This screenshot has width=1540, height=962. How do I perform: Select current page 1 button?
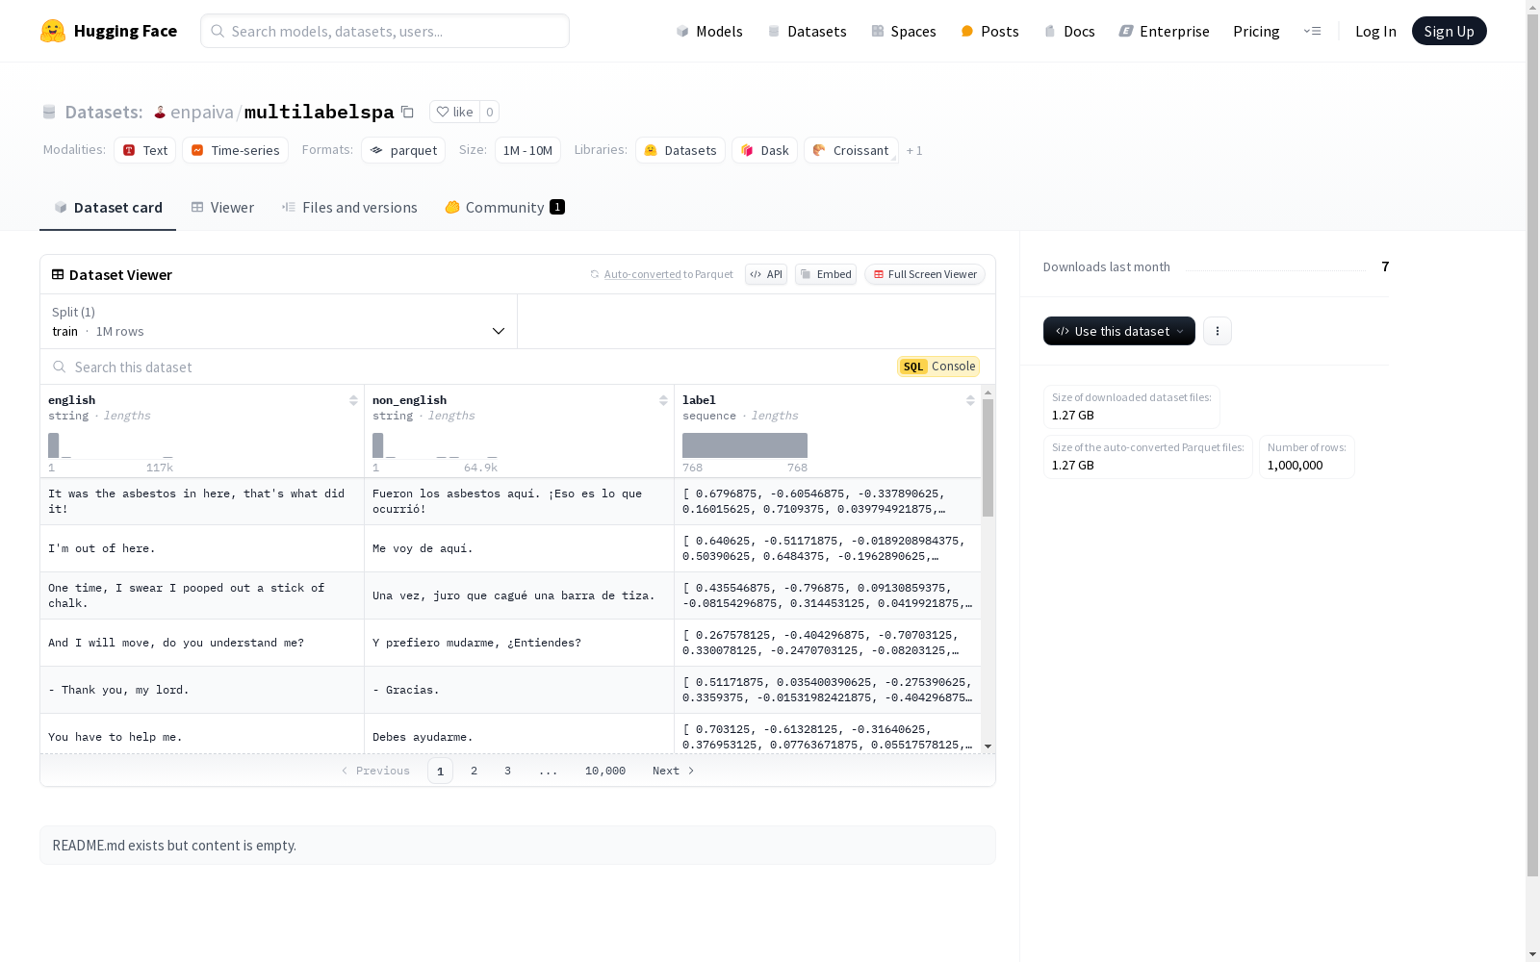[440, 771]
